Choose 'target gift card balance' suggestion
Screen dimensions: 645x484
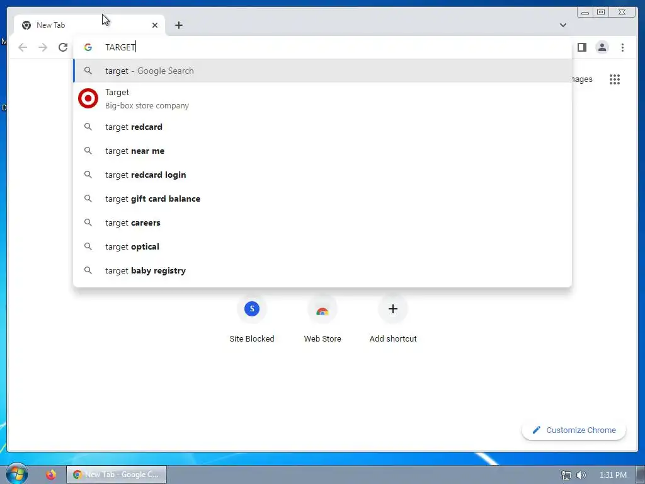[322, 199]
